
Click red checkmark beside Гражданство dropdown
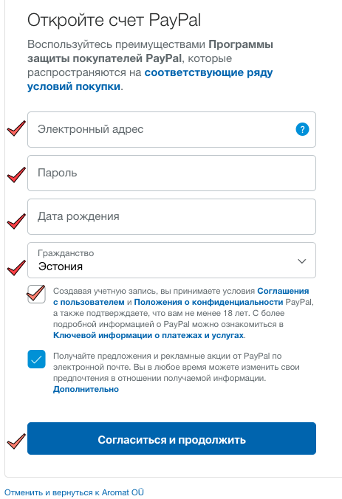16,267
